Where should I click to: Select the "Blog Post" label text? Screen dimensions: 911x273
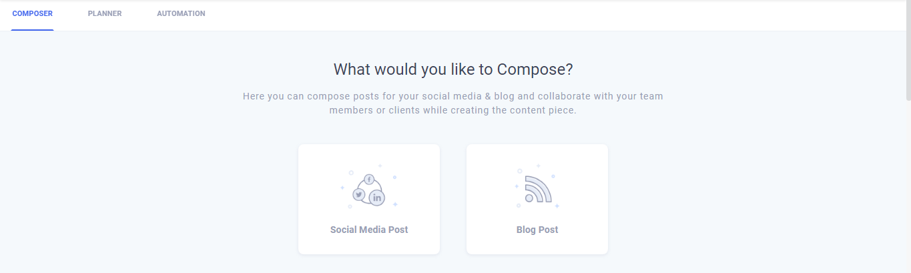tap(537, 230)
